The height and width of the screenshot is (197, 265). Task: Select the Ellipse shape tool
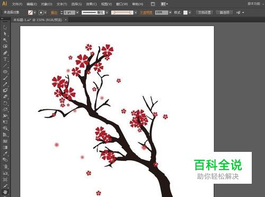5,72
